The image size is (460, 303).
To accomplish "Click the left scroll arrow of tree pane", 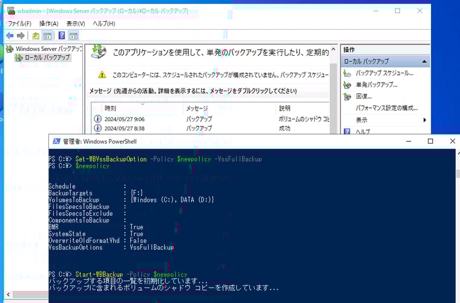I will [x=8, y=294].
